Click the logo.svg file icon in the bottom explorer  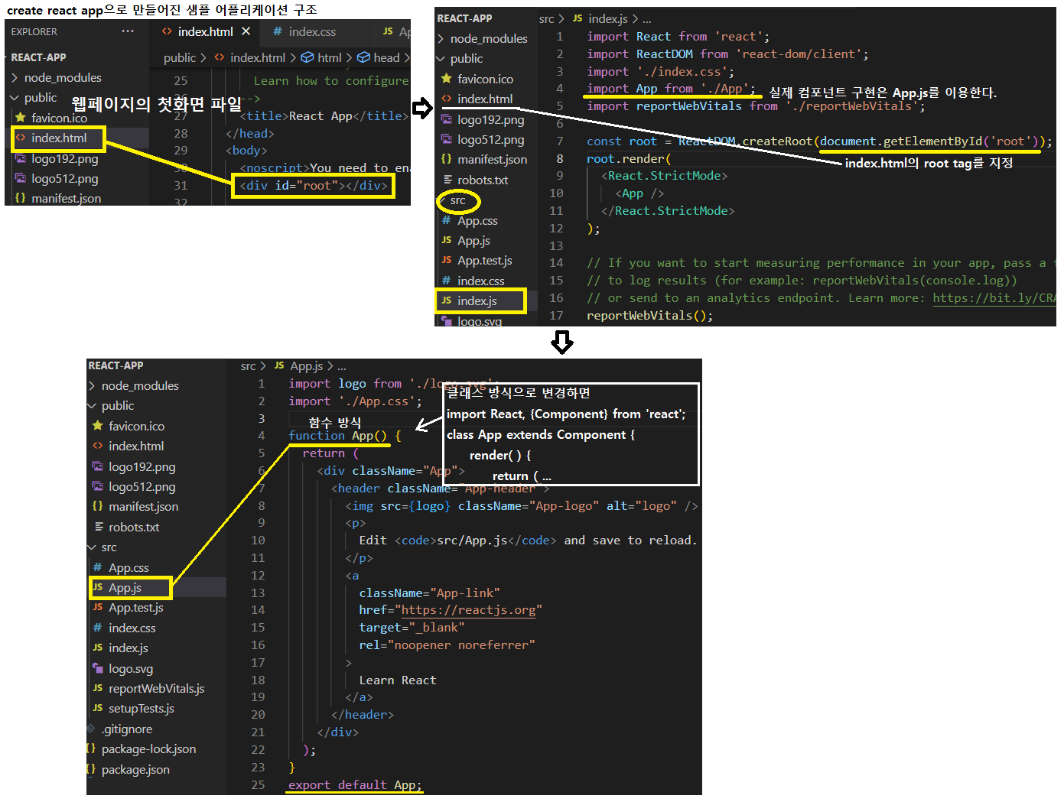[x=98, y=668]
